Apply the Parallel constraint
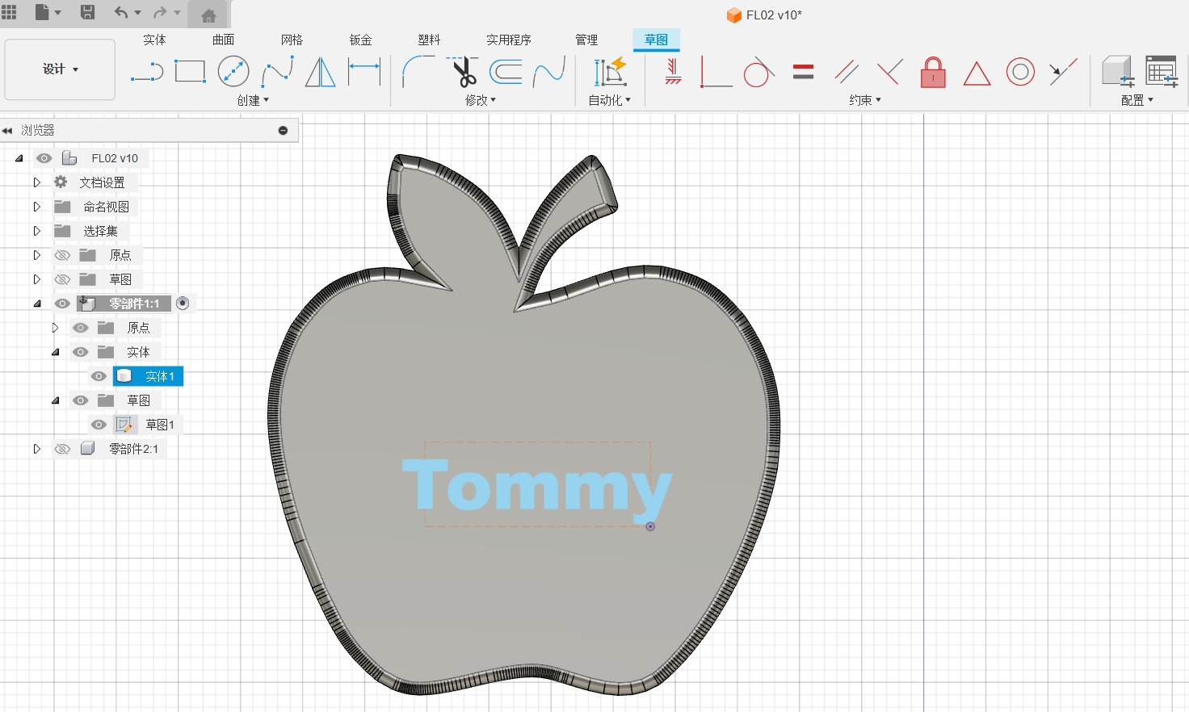The width and height of the screenshot is (1189, 712). 847,72
